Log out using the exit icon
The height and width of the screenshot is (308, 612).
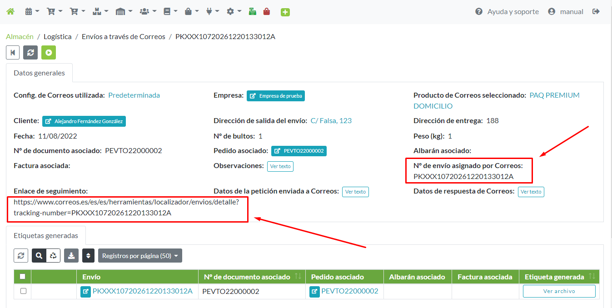(596, 12)
